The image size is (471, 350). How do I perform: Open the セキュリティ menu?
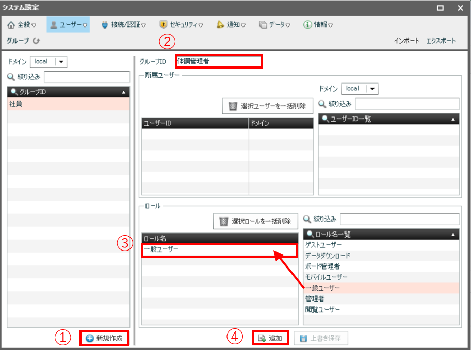pos(181,24)
